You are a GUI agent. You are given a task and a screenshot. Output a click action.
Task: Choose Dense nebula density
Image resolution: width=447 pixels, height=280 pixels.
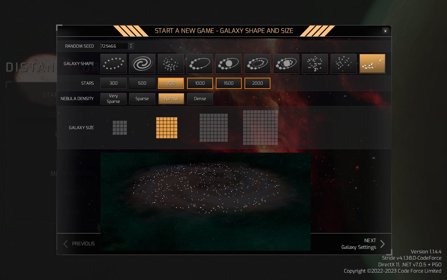[x=200, y=99]
